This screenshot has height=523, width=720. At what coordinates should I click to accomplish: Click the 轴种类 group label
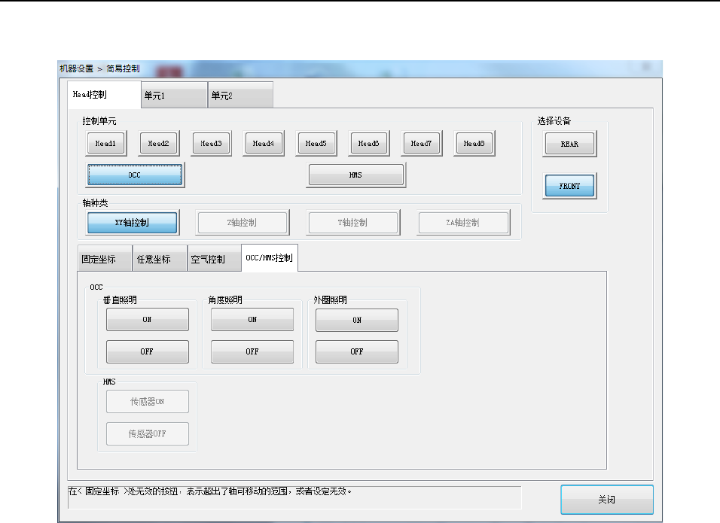tap(95, 202)
